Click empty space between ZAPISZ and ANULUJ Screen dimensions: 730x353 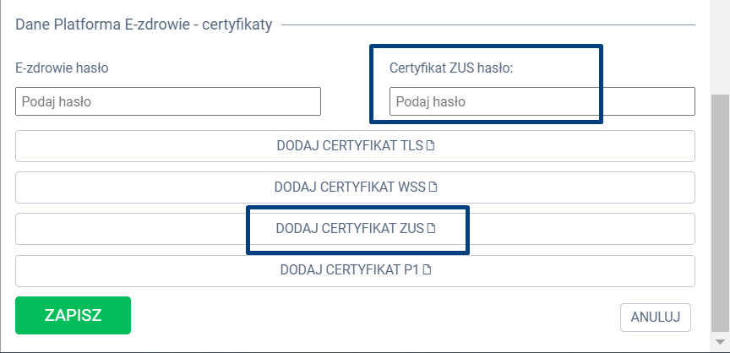pyautogui.click(x=372, y=317)
